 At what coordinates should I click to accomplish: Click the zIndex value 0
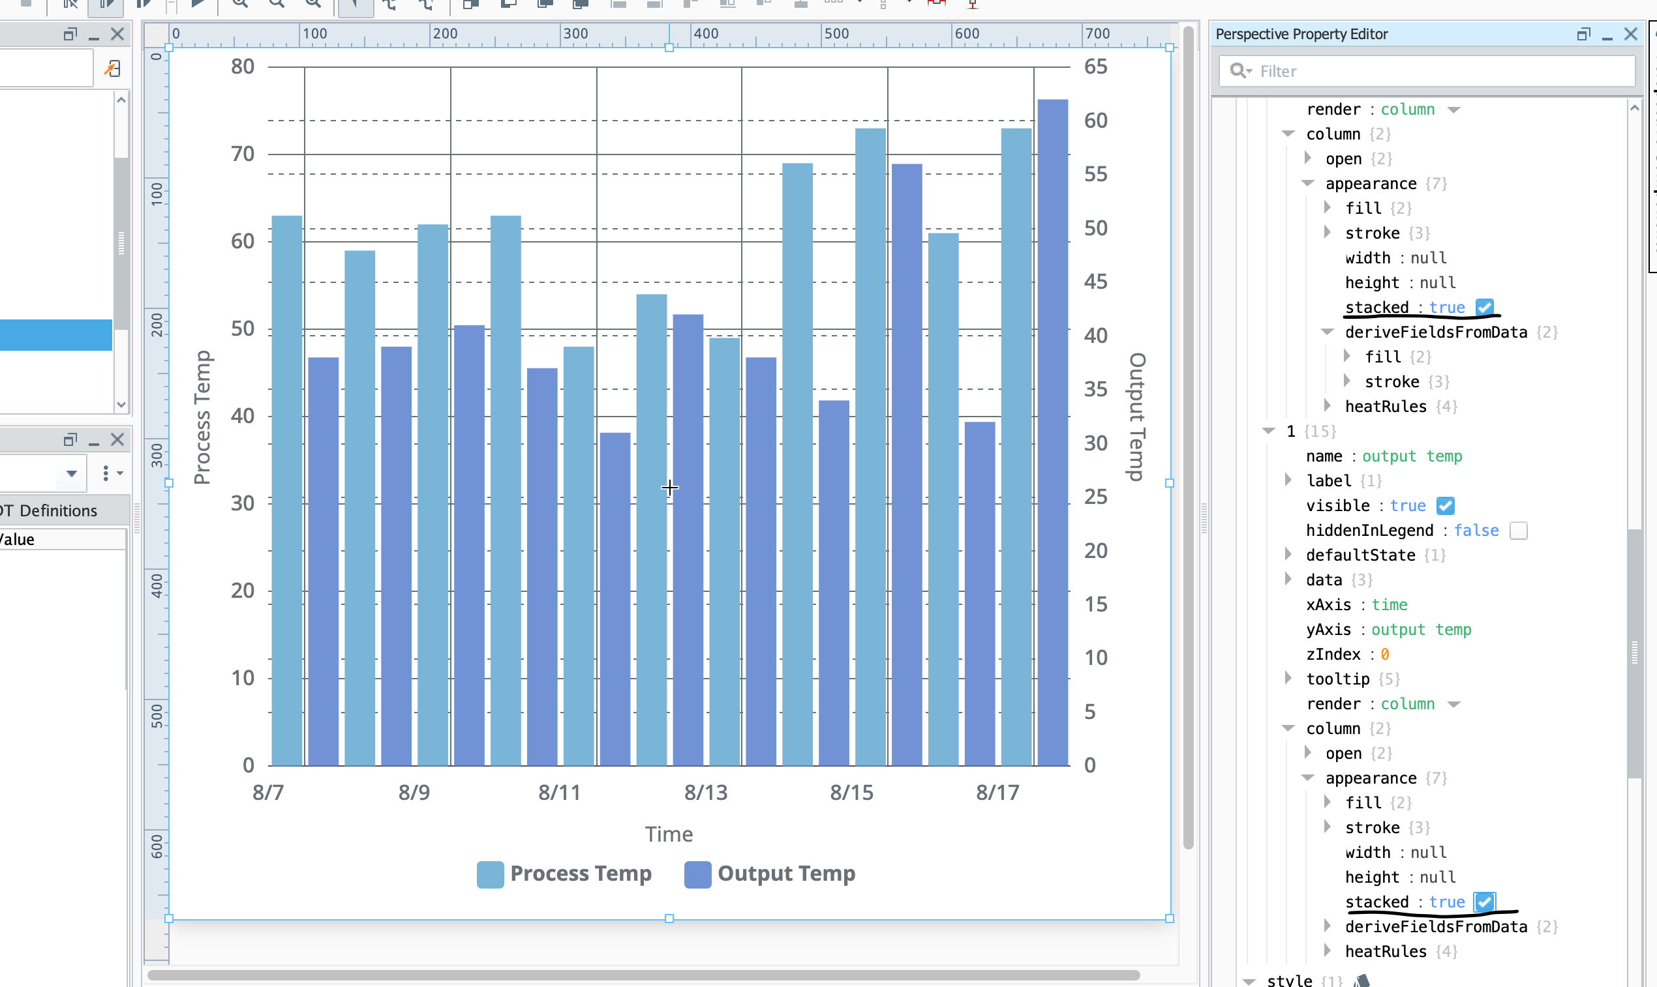coord(1384,655)
